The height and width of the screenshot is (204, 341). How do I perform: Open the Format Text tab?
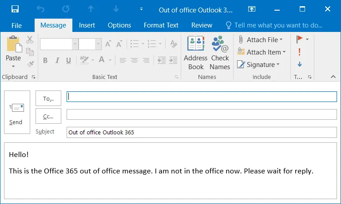[x=161, y=25]
